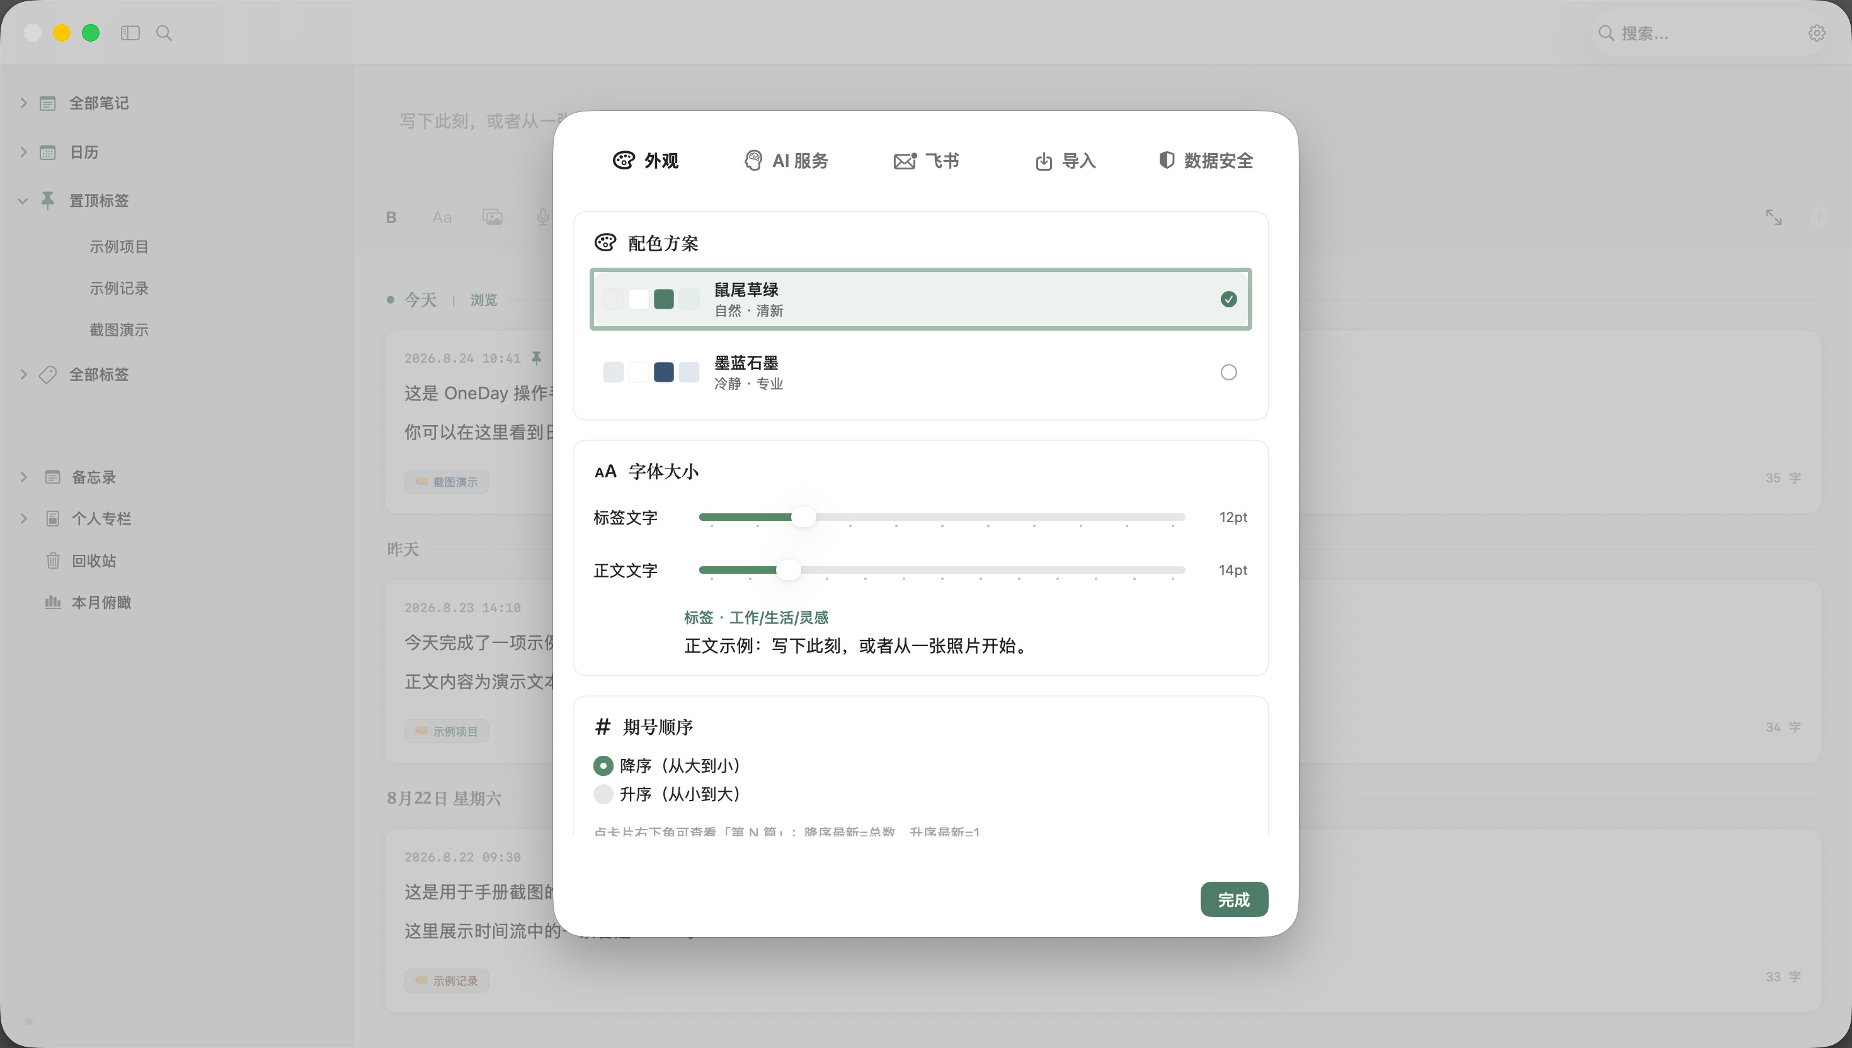Click the 今天 timeline label
The width and height of the screenshot is (1852, 1048).
point(420,300)
